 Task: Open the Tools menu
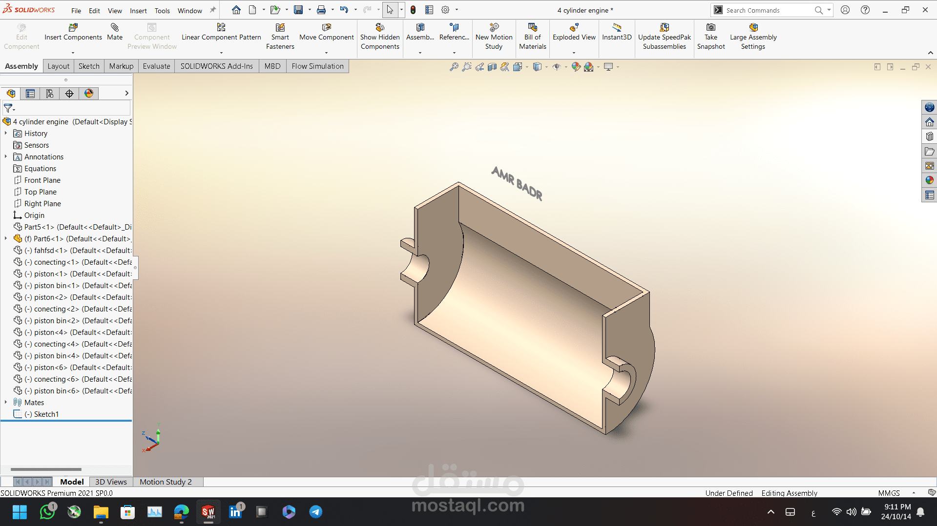[x=162, y=11]
